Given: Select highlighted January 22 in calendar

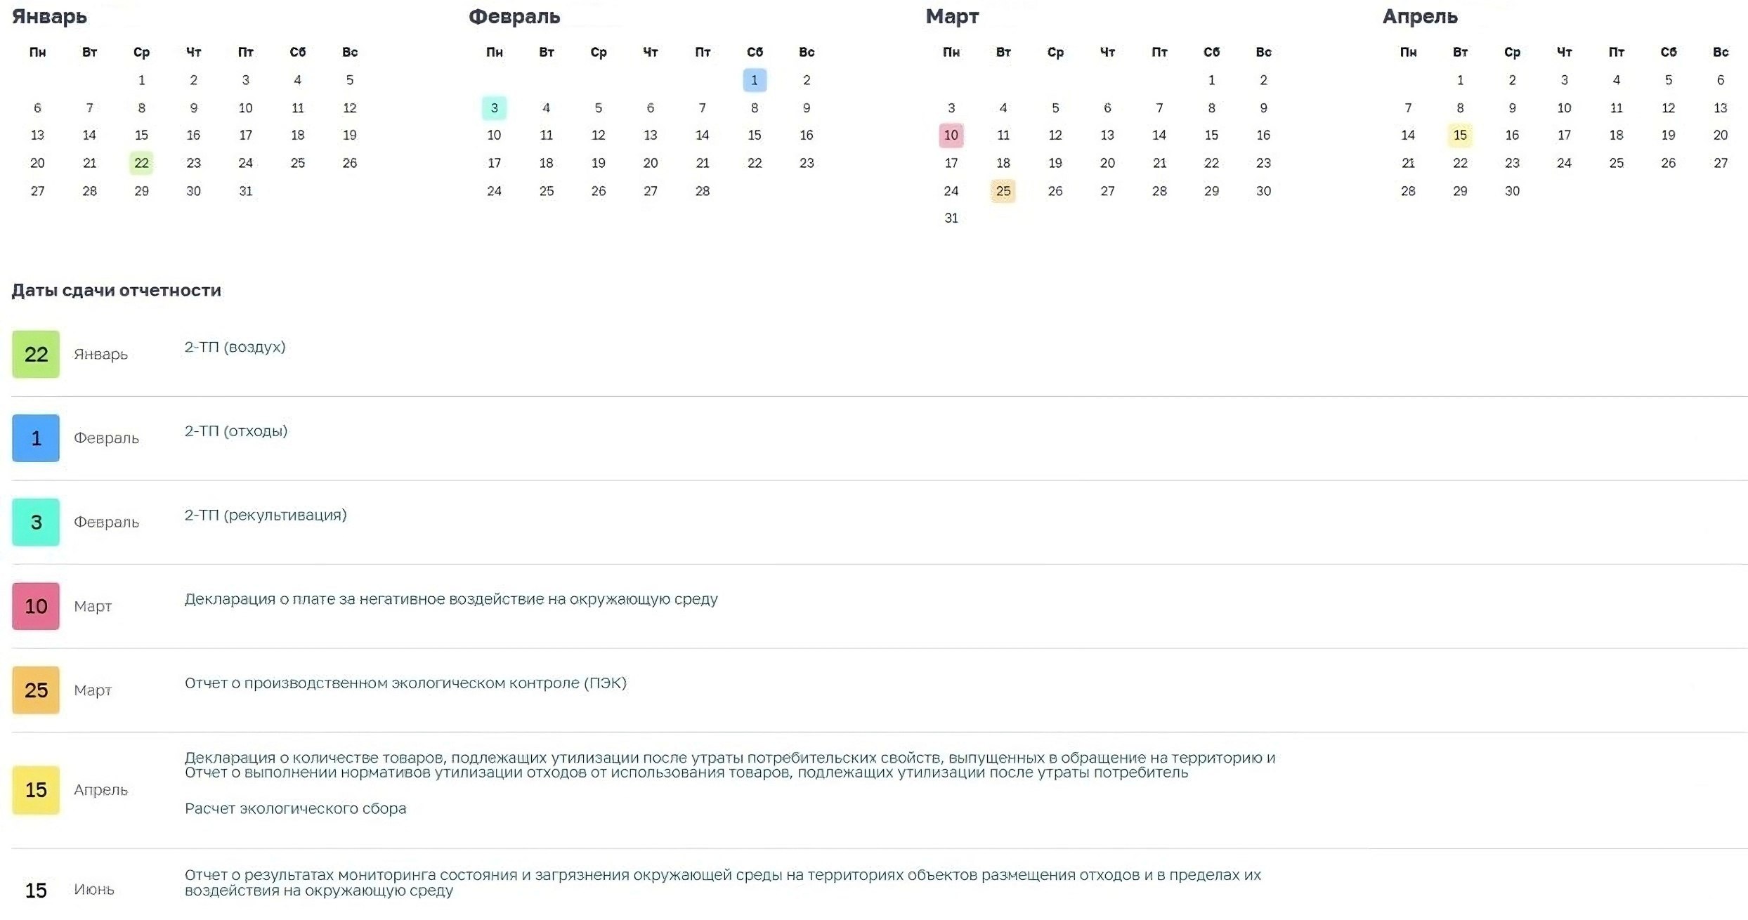Looking at the screenshot, I should [x=141, y=163].
